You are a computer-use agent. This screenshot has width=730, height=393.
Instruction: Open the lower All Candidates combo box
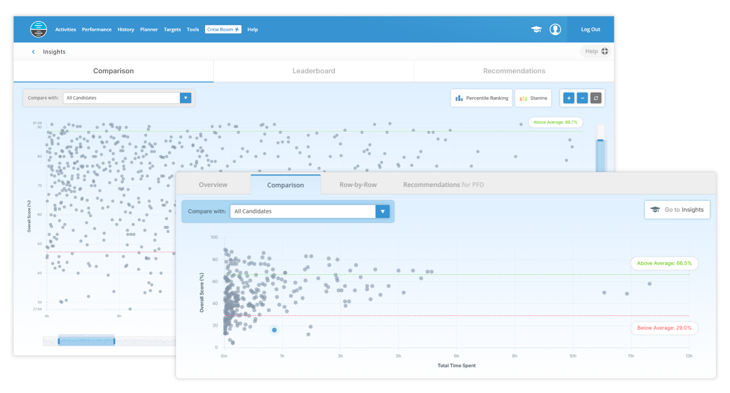[303, 211]
